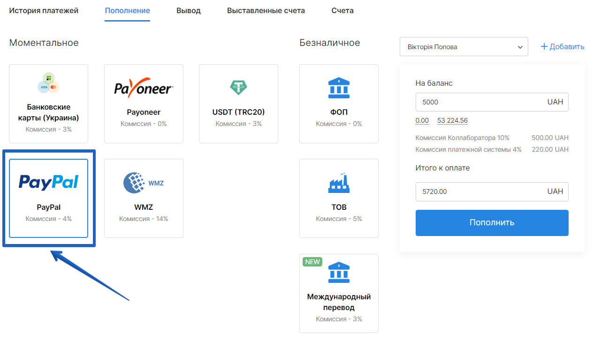This screenshot has height=340, width=593.
Task: Select the ТОВ factory icon
Action: coord(339,183)
